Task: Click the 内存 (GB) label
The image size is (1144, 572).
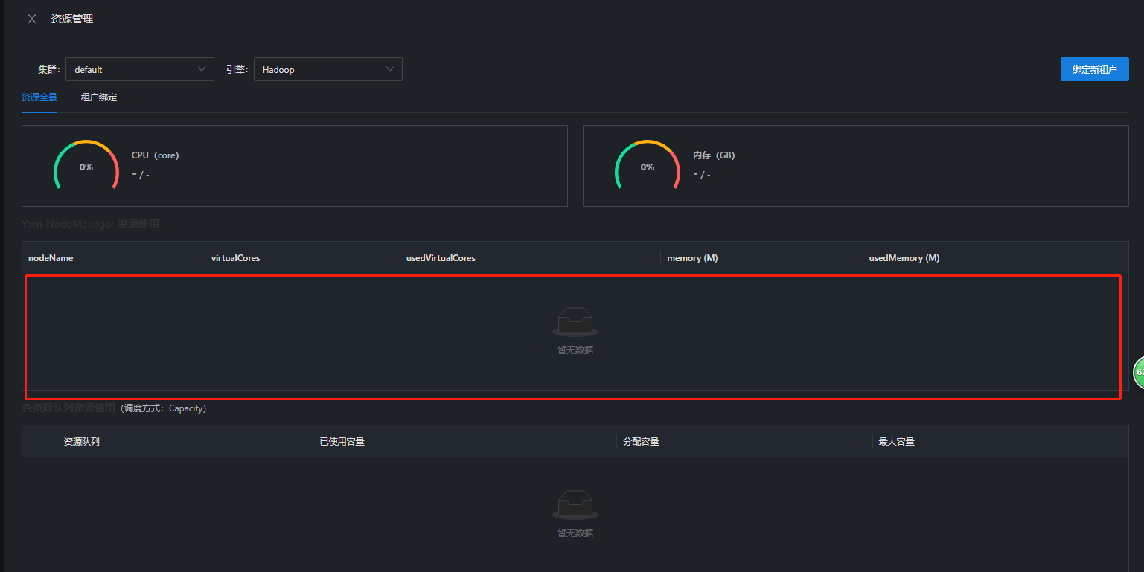Action: tap(714, 155)
